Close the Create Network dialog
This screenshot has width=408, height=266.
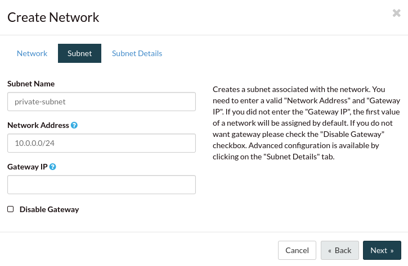(396, 13)
